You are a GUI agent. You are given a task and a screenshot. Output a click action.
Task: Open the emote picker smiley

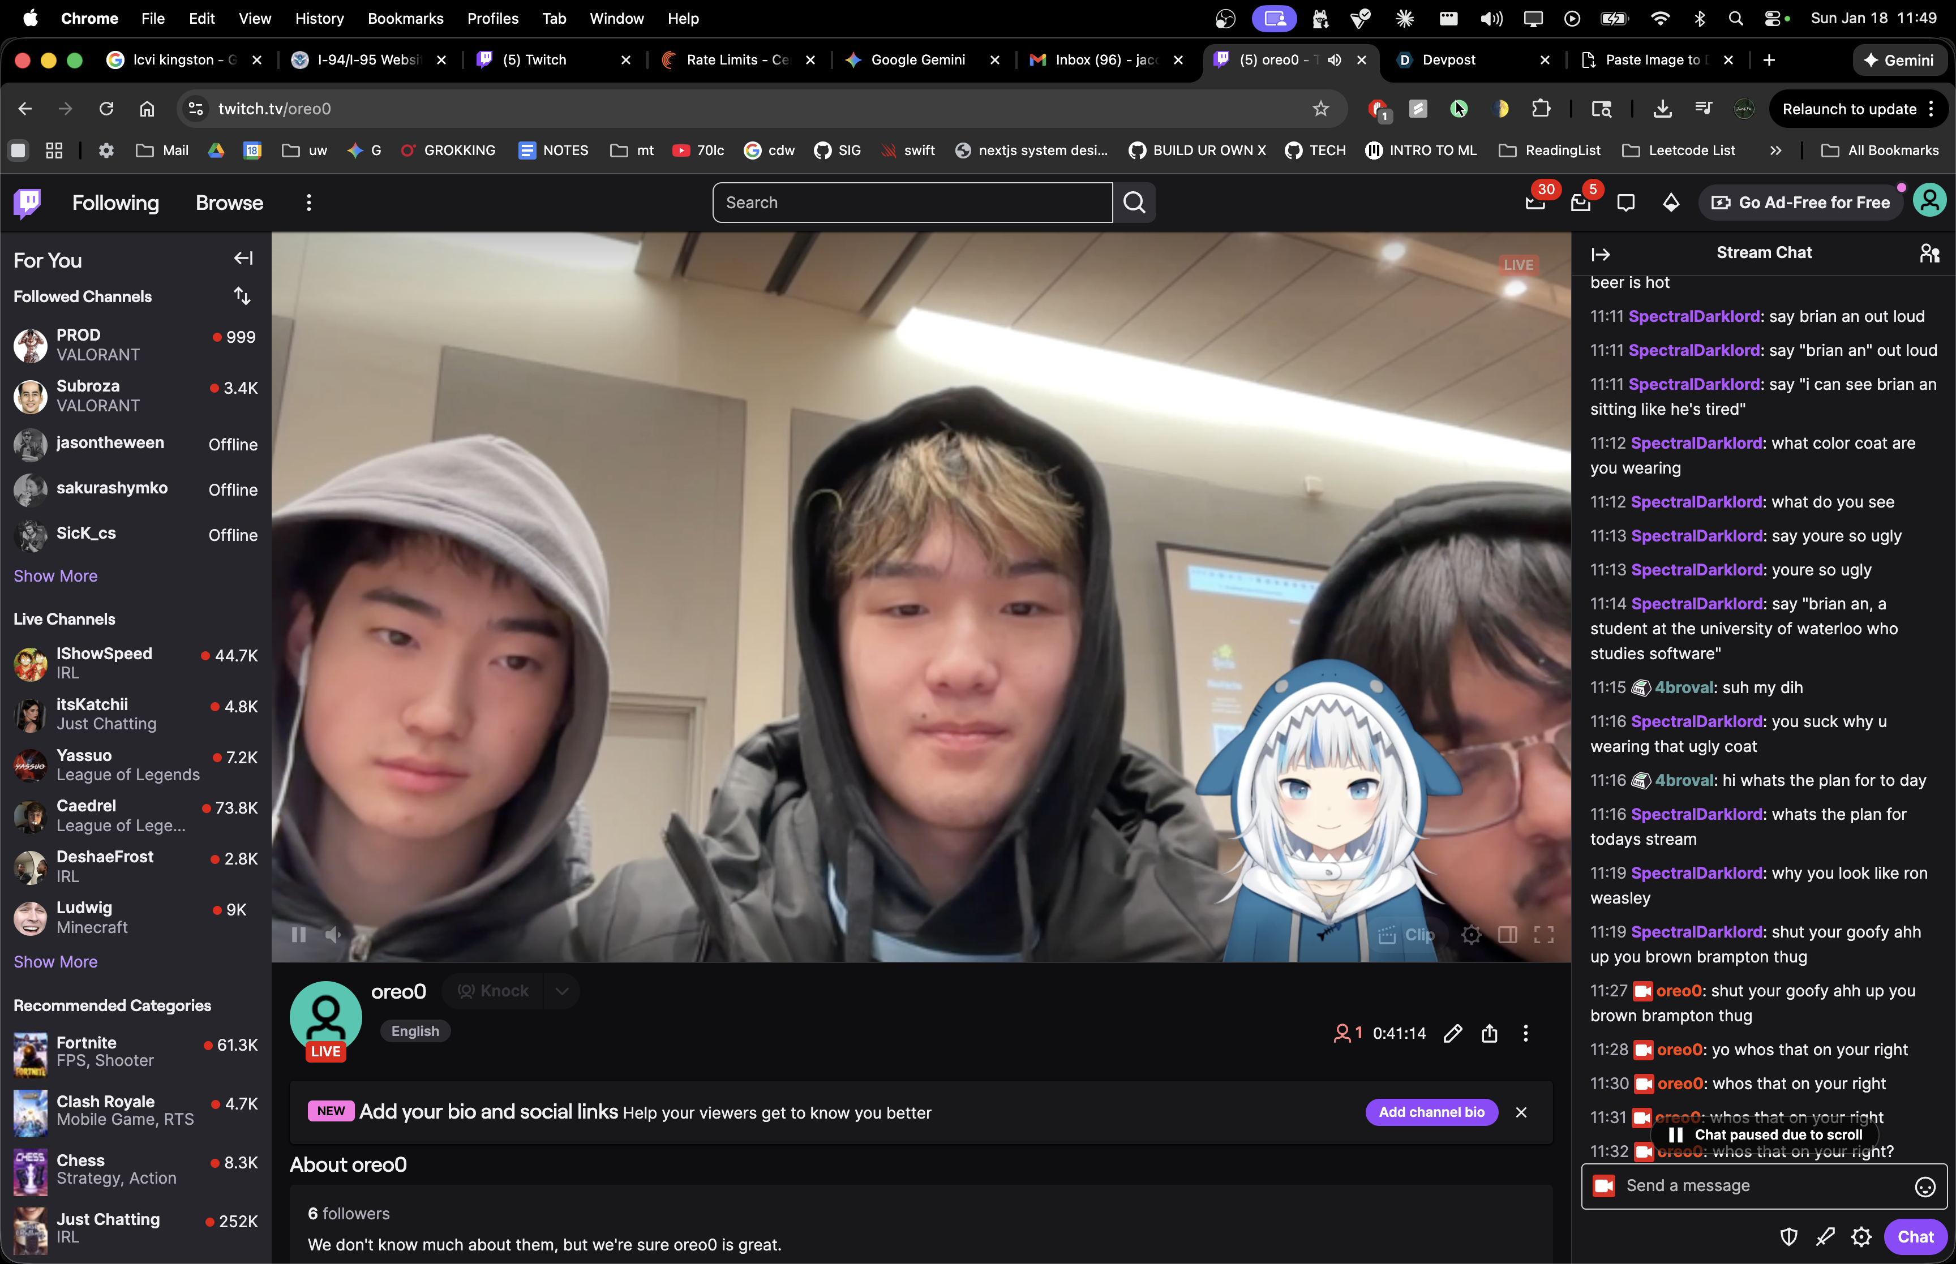click(x=1924, y=1186)
